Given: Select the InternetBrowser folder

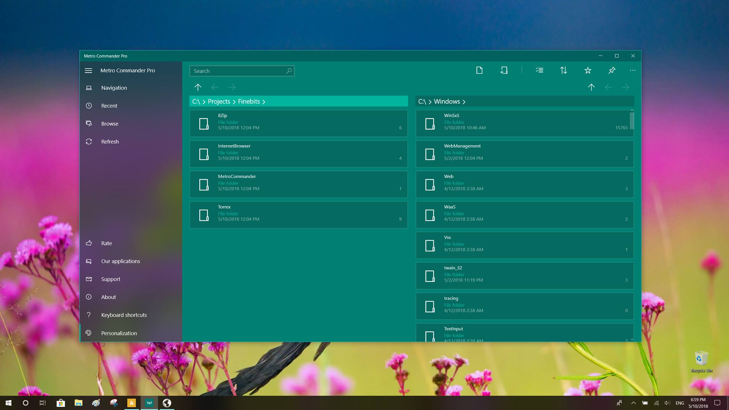Looking at the screenshot, I should pos(299,154).
